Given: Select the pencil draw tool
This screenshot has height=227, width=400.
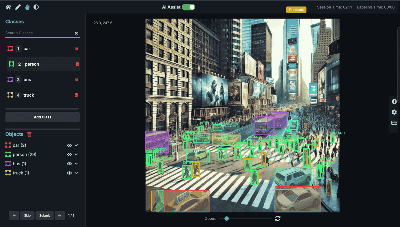Looking at the screenshot, I should [18, 7].
